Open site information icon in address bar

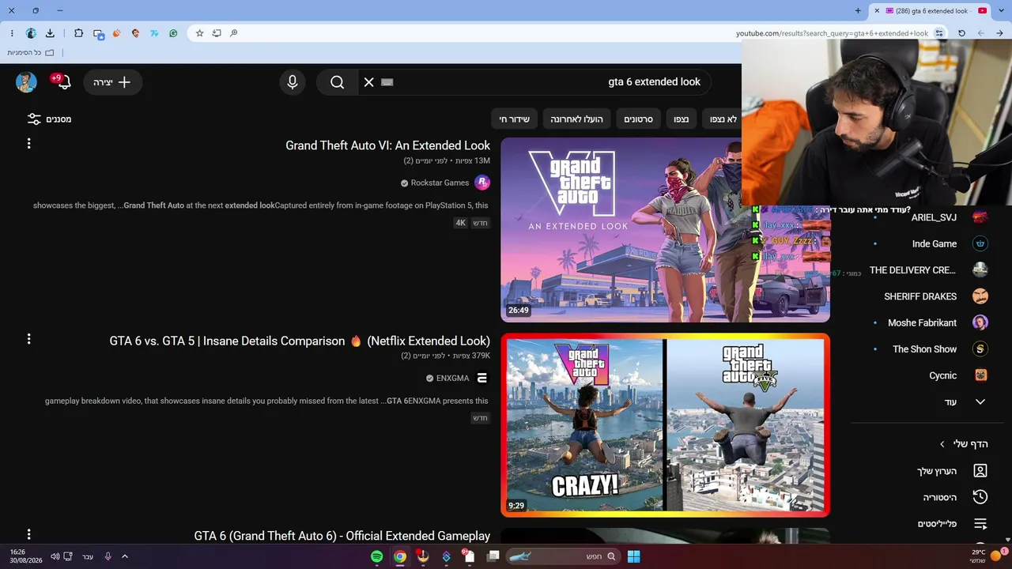click(939, 33)
